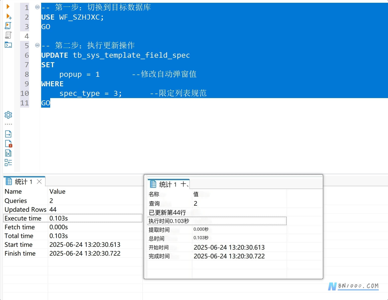Click the Start time value ending 30.613 in left panel

coord(85,245)
